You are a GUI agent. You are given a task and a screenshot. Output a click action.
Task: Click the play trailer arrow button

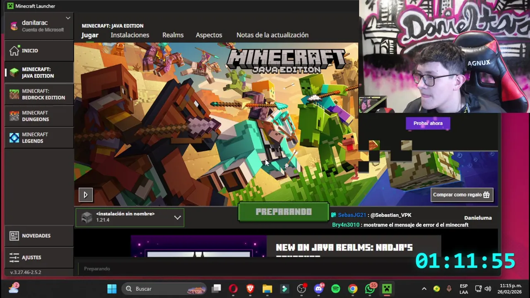(x=86, y=195)
